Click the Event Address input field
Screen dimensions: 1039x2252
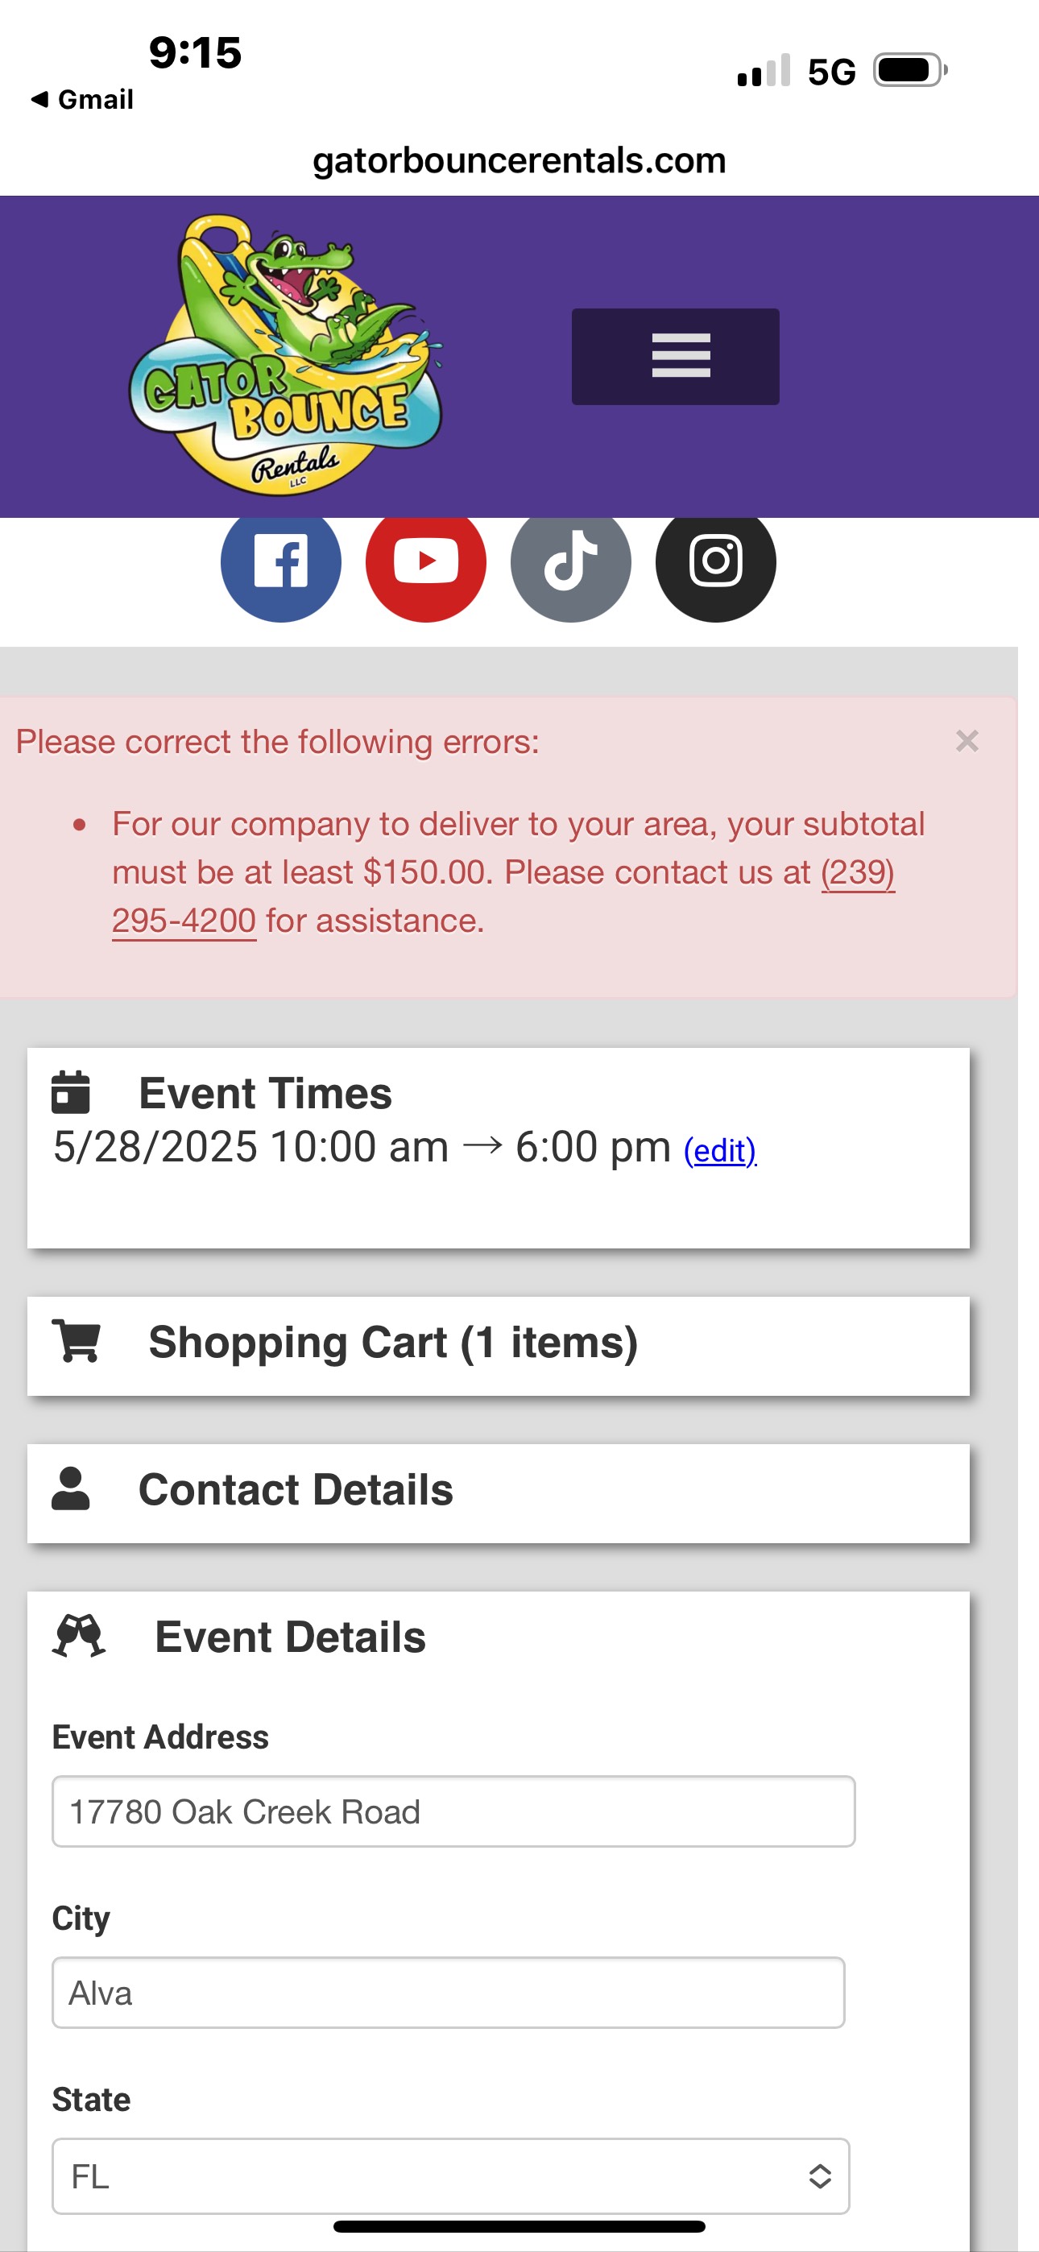[x=453, y=1811]
